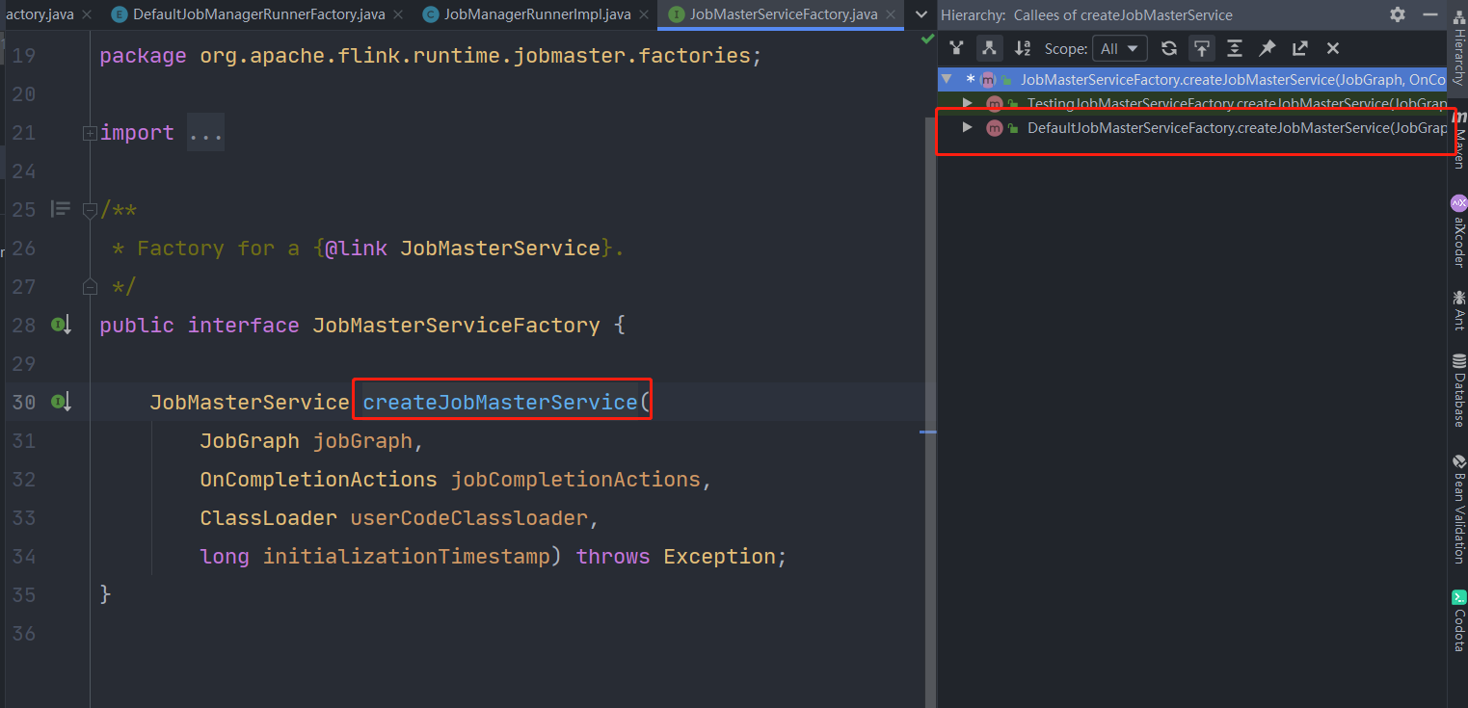The width and height of the screenshot is (1468, 708).
Task: Show hidden editor tabs dropdown chevron
Action: 922,14
